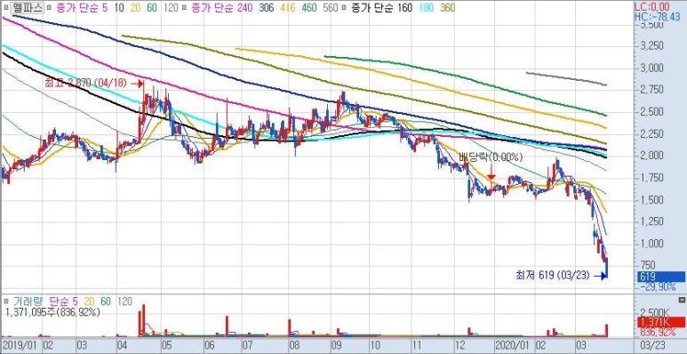687x354 pixels.
Task: Select the cyan 180 moving average label
Action: 426,8
